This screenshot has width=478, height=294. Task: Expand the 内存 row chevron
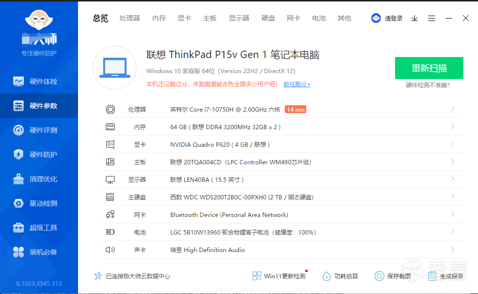pyautogui.click(x=453, y=126)
